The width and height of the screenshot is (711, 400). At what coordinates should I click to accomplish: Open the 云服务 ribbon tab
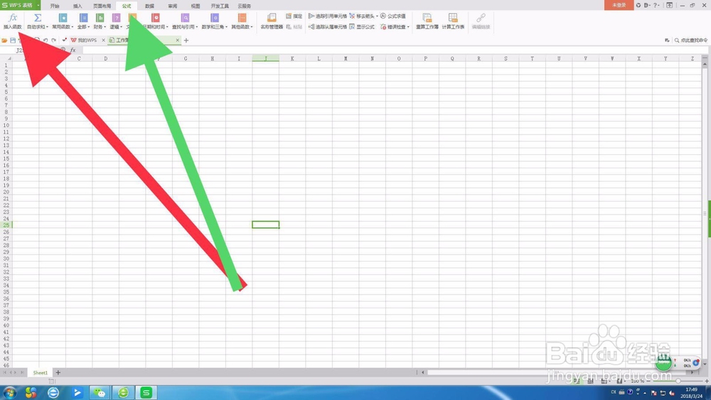point(245,6)
